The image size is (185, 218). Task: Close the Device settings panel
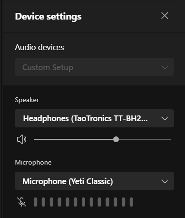[x=165, y=16]
